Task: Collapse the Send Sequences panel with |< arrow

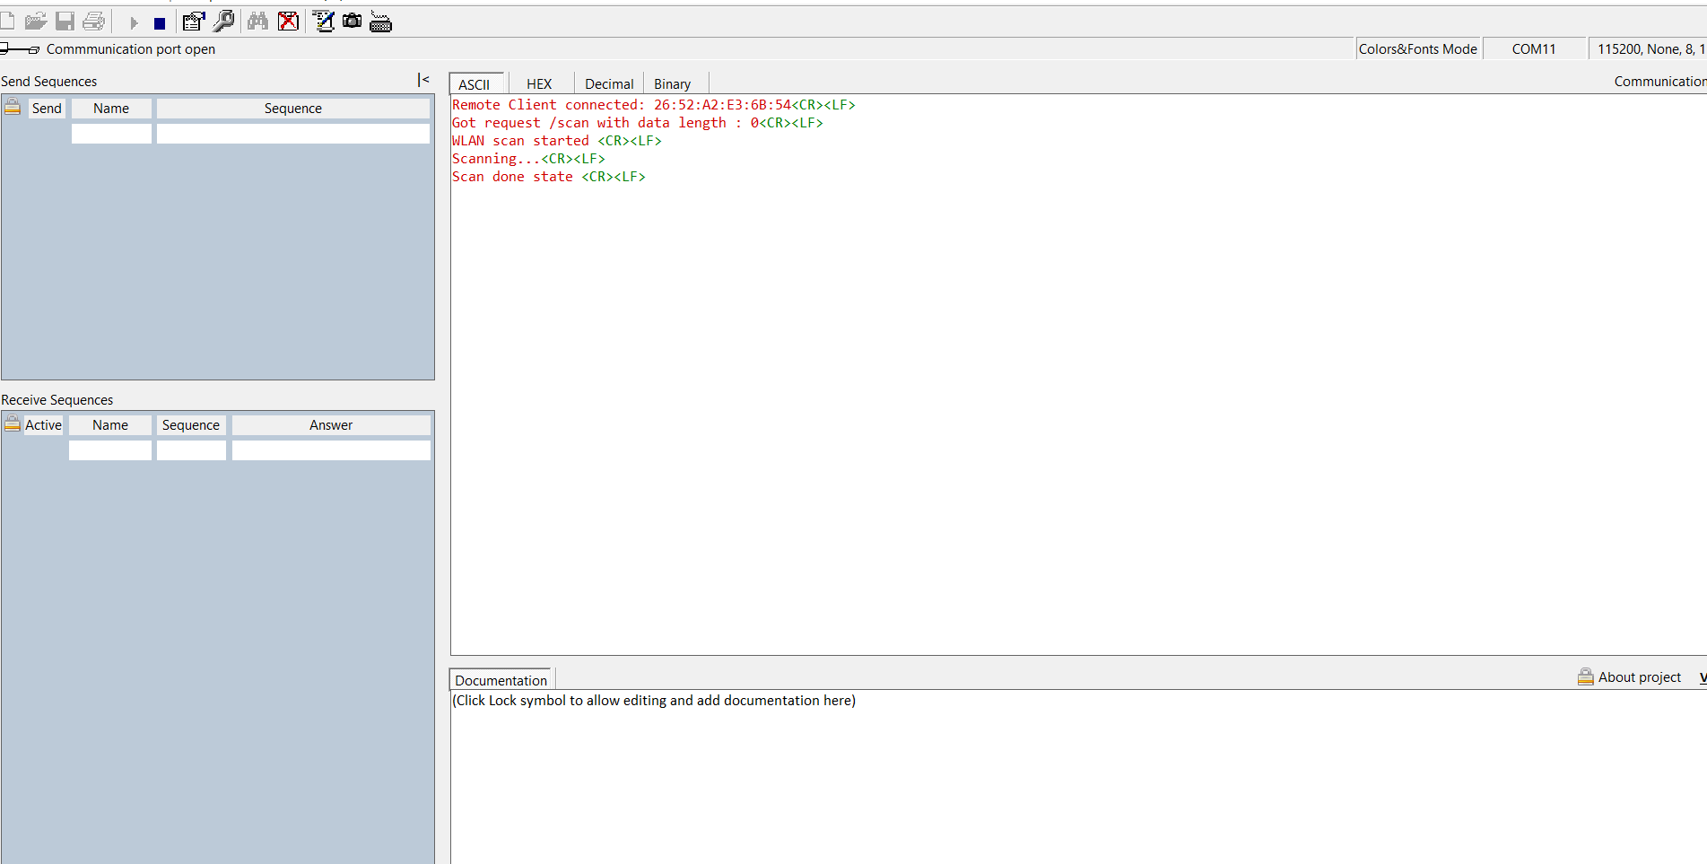Action: 423,81
